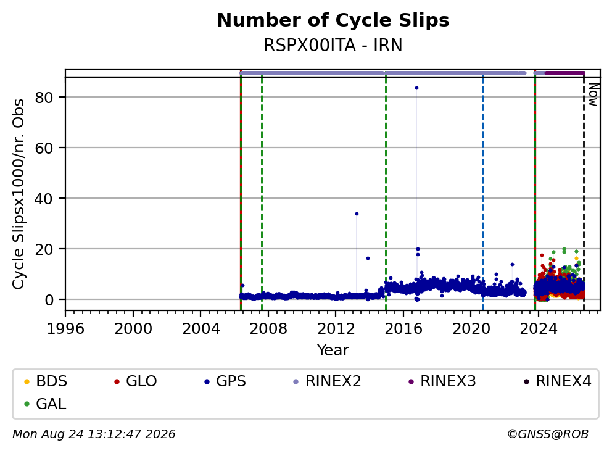This screenshot has height=453, width=612.
Task: Click the GLO legend entry
Action: (x=136, y=381)
